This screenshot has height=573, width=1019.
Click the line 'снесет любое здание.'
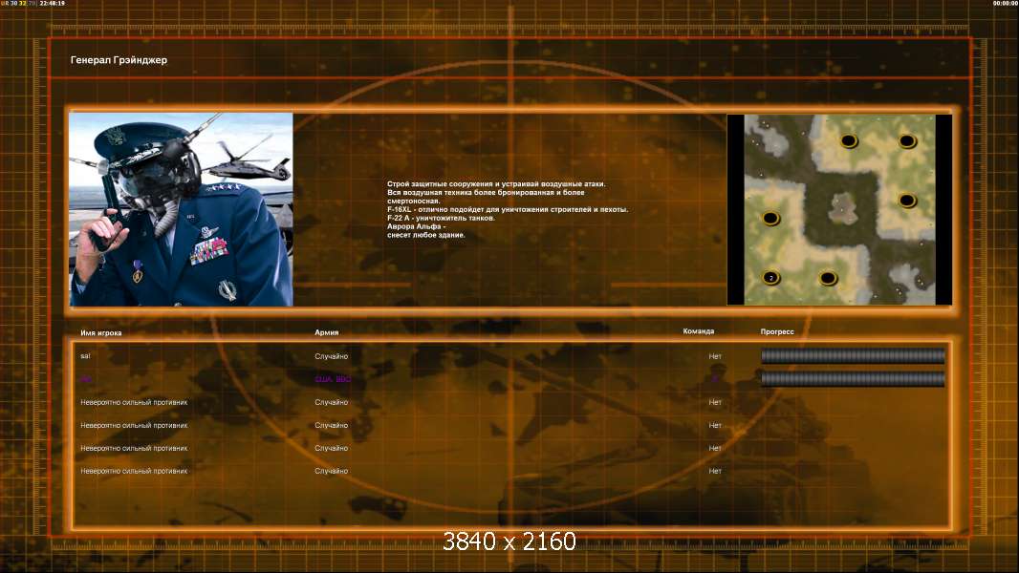click(x=425, y=235)
